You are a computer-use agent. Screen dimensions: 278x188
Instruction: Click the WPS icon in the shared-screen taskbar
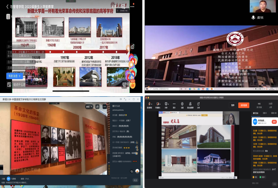pyautogui.click(x=203, y=89)
